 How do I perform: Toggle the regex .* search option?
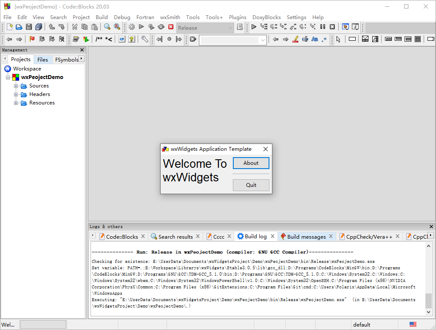tap(324, 39)
